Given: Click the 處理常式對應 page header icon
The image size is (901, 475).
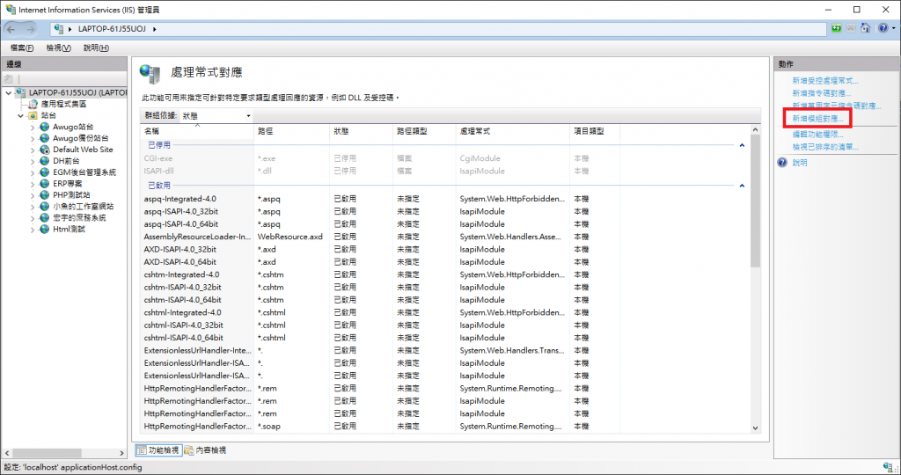Looking at the screenshot, I should (150, 74).
